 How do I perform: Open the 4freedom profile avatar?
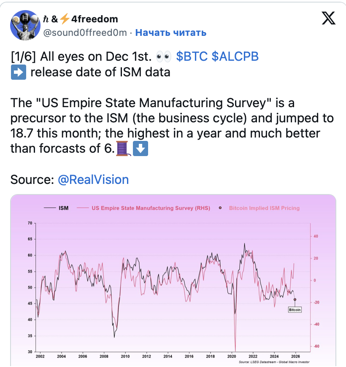25,25
